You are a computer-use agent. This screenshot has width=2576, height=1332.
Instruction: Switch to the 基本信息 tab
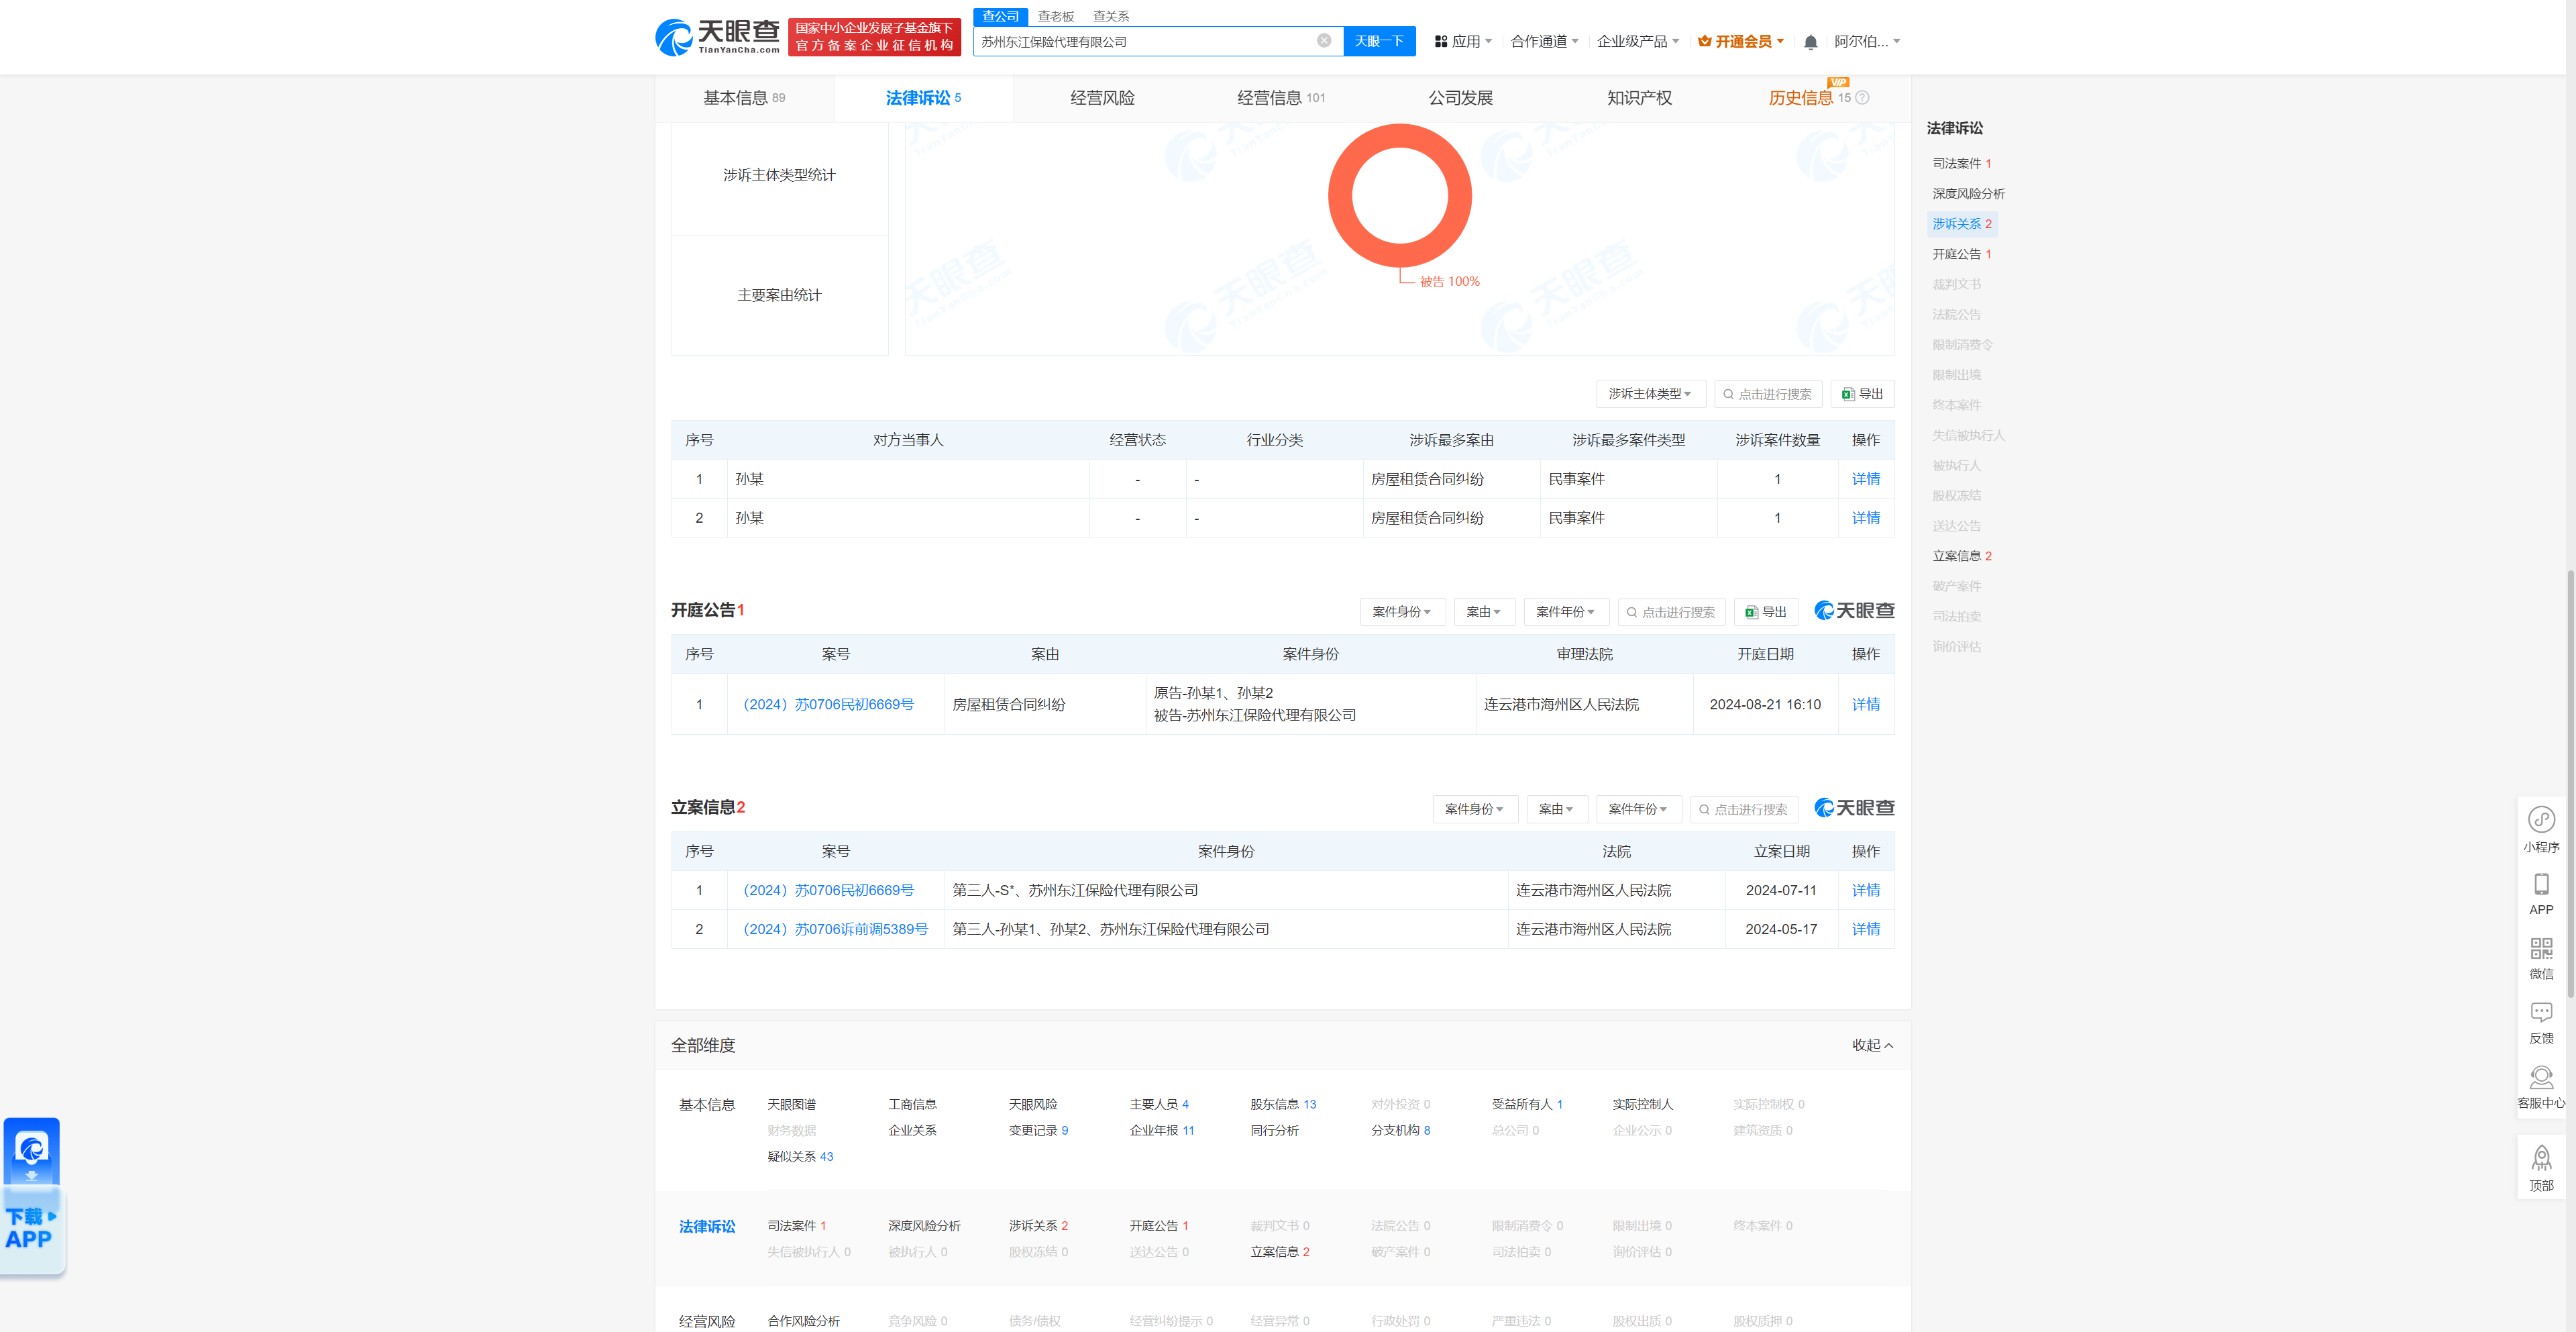coord(744,98)
